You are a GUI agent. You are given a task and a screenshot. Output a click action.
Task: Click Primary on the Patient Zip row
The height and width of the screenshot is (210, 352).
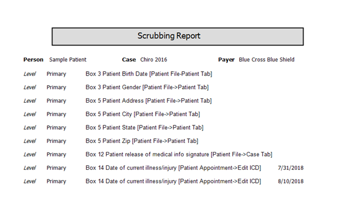pyautogui.click(x=56, y=141)
